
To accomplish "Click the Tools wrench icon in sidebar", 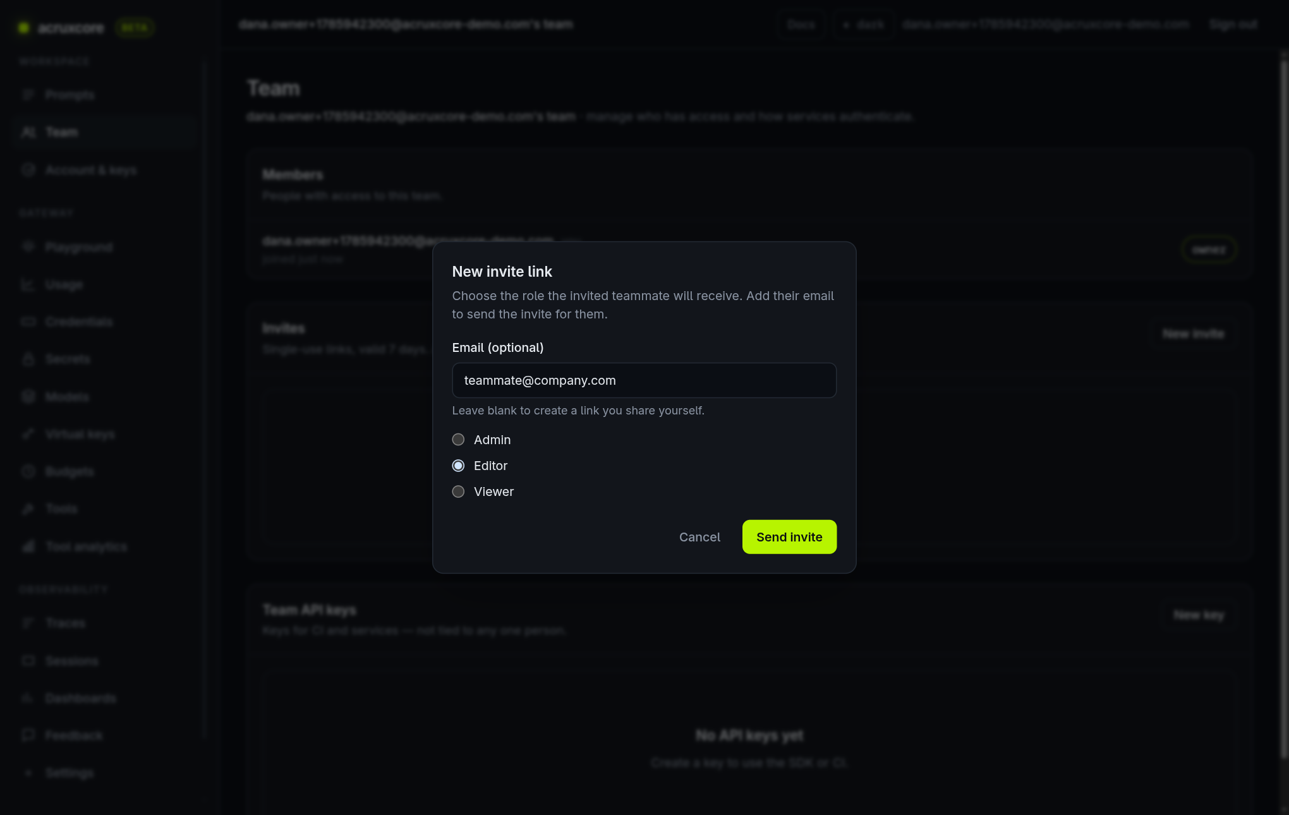I will 28,509.
